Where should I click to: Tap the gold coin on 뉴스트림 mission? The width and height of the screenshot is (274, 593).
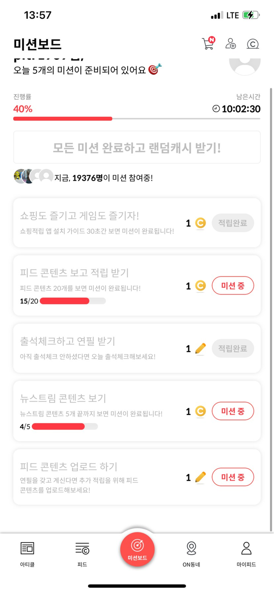pyautogui.click(x=200, y=412)
